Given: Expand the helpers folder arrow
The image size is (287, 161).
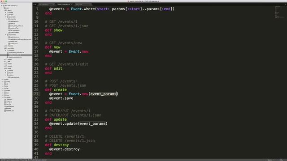Looking at the screenshot, I should 4,59.
